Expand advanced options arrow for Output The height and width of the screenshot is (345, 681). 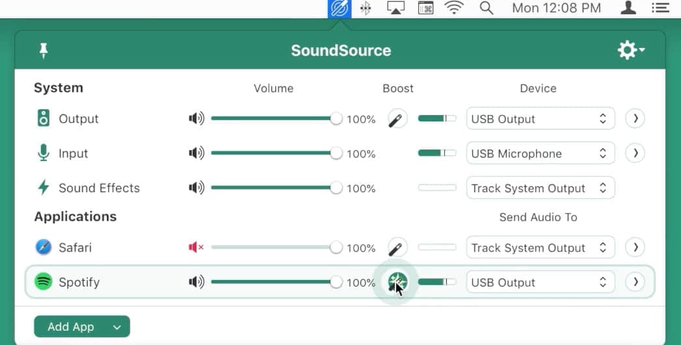(635, 118)
